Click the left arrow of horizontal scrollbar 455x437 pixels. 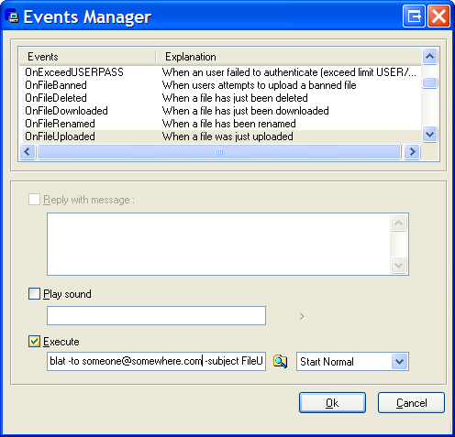click(28, 151)
